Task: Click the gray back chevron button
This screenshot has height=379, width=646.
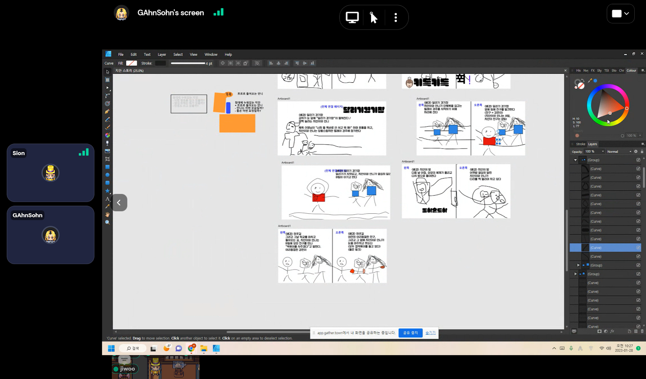Action: tap(120, 202)
